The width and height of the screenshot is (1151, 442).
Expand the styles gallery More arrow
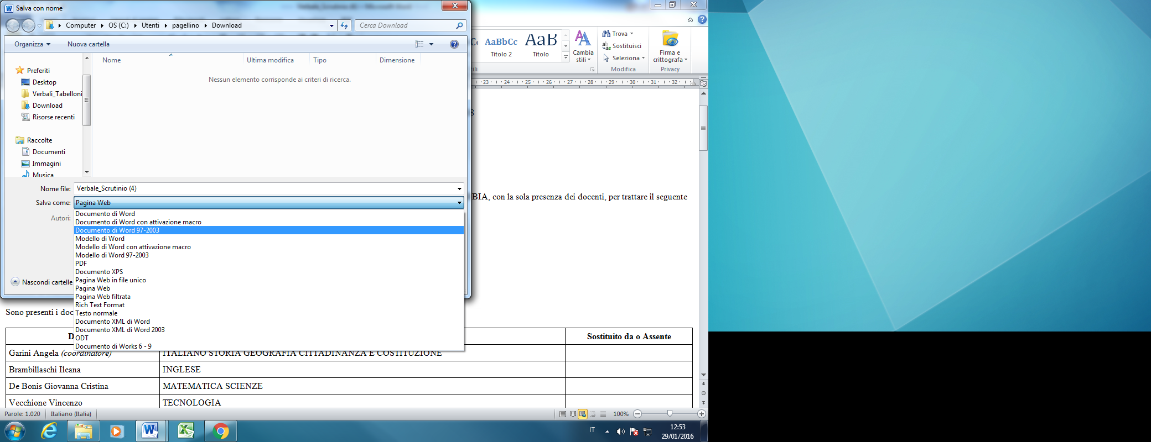pos(566,57)
